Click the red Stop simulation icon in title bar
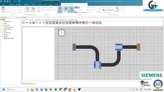 coord(12,1)
